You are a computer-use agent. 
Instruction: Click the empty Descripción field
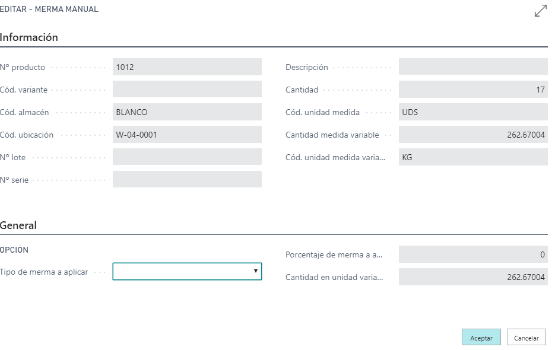[473, 67]
